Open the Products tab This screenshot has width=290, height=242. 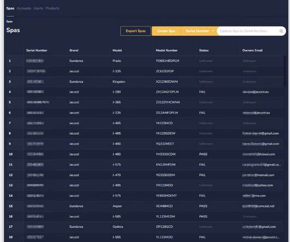point(53,8)
